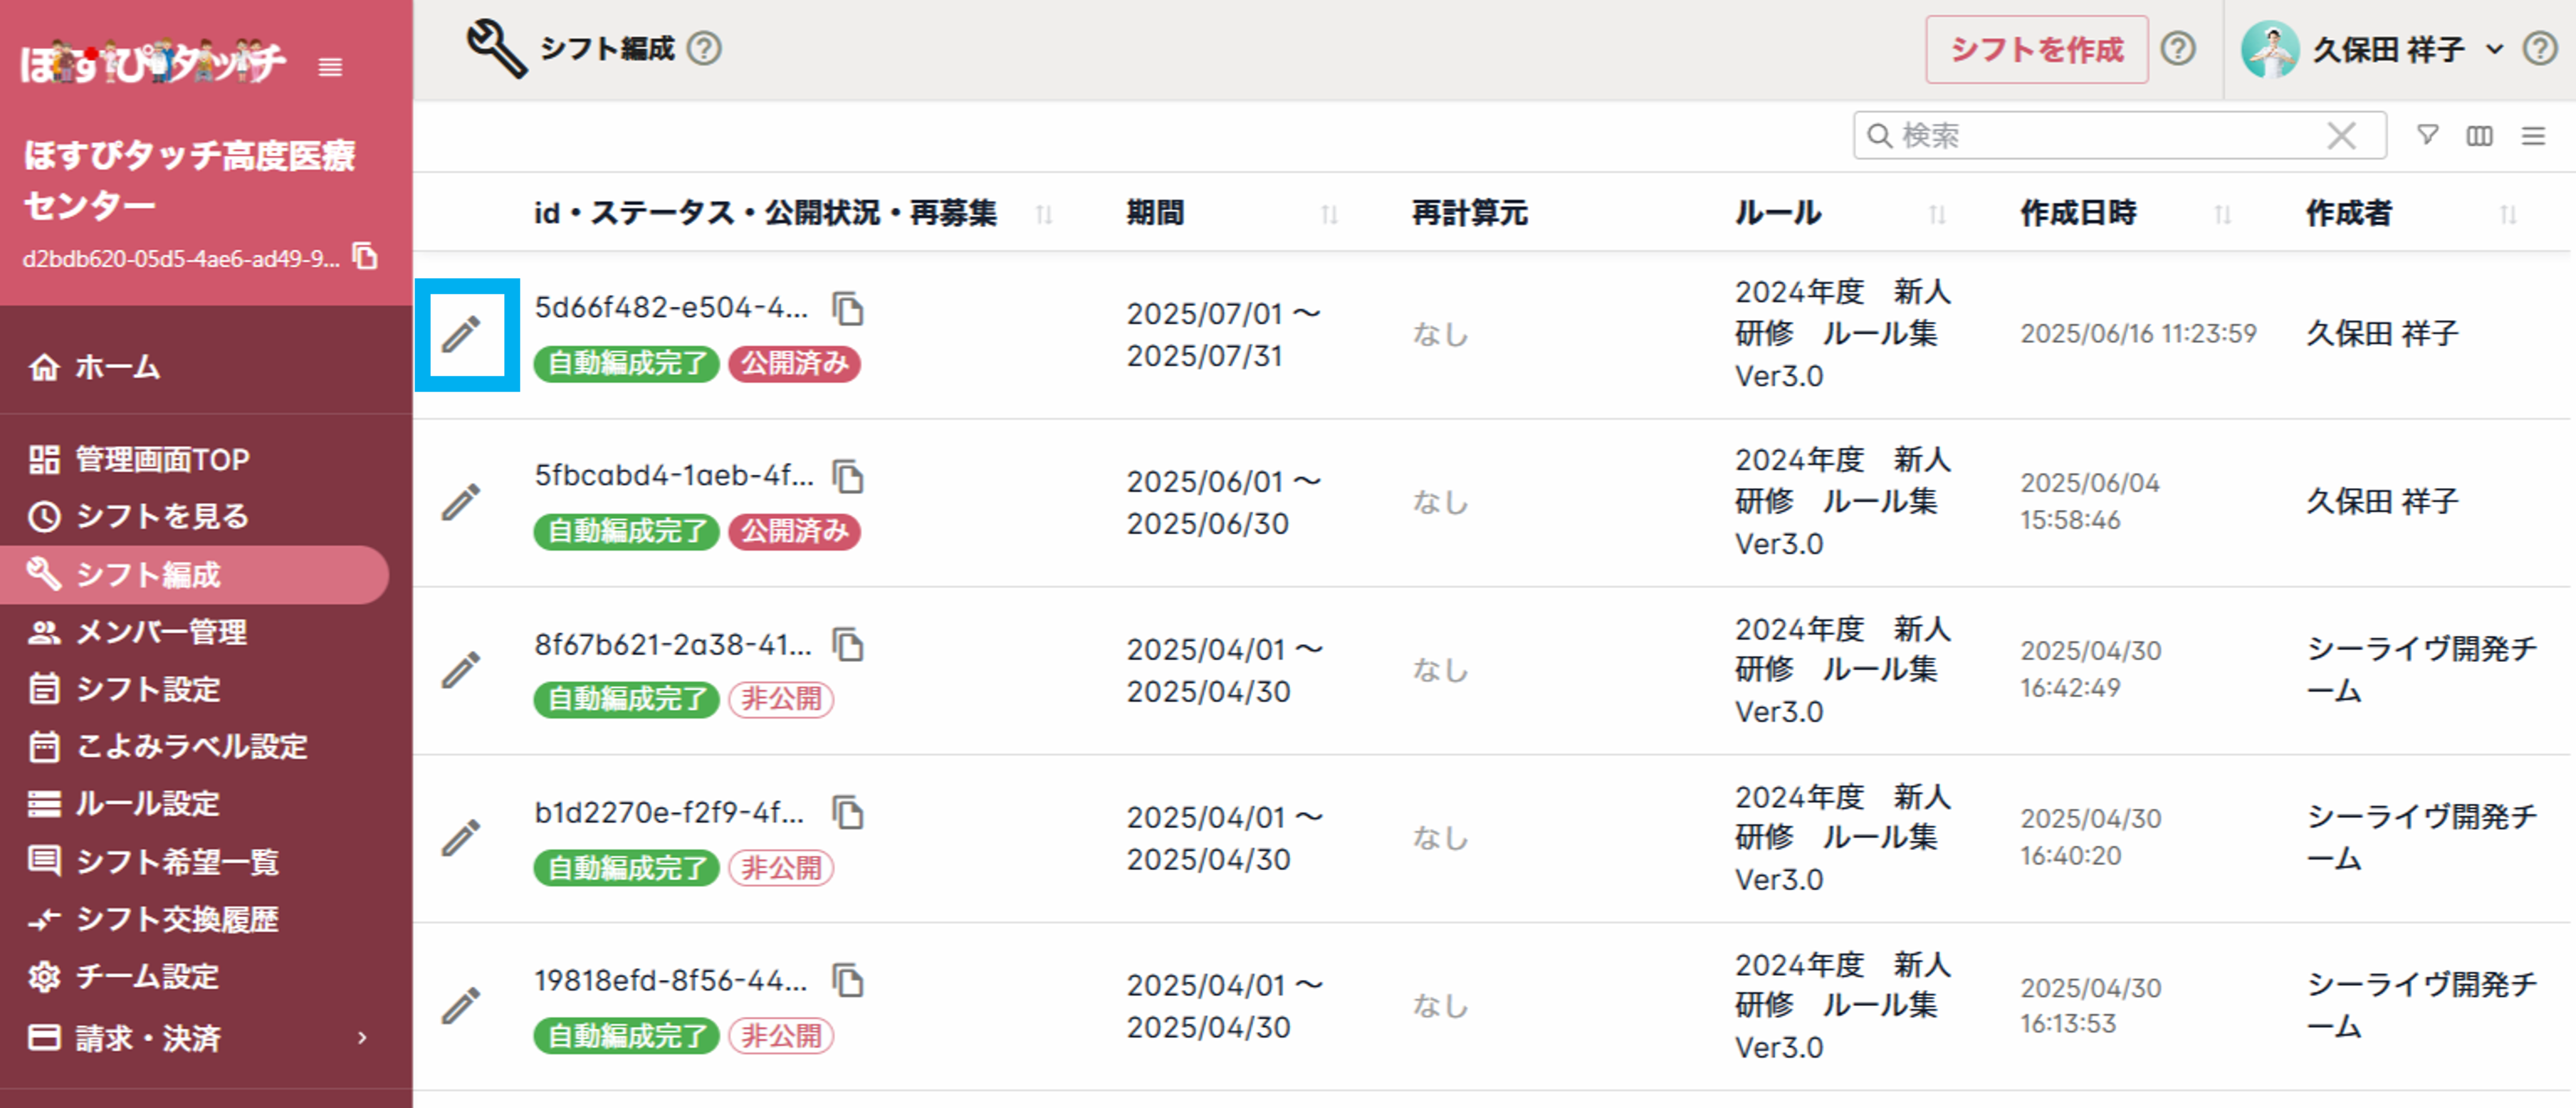This screenshot has height=1108, width=2576.
Task: Open the column display settings icon
Action: [x=2480, y=135]
